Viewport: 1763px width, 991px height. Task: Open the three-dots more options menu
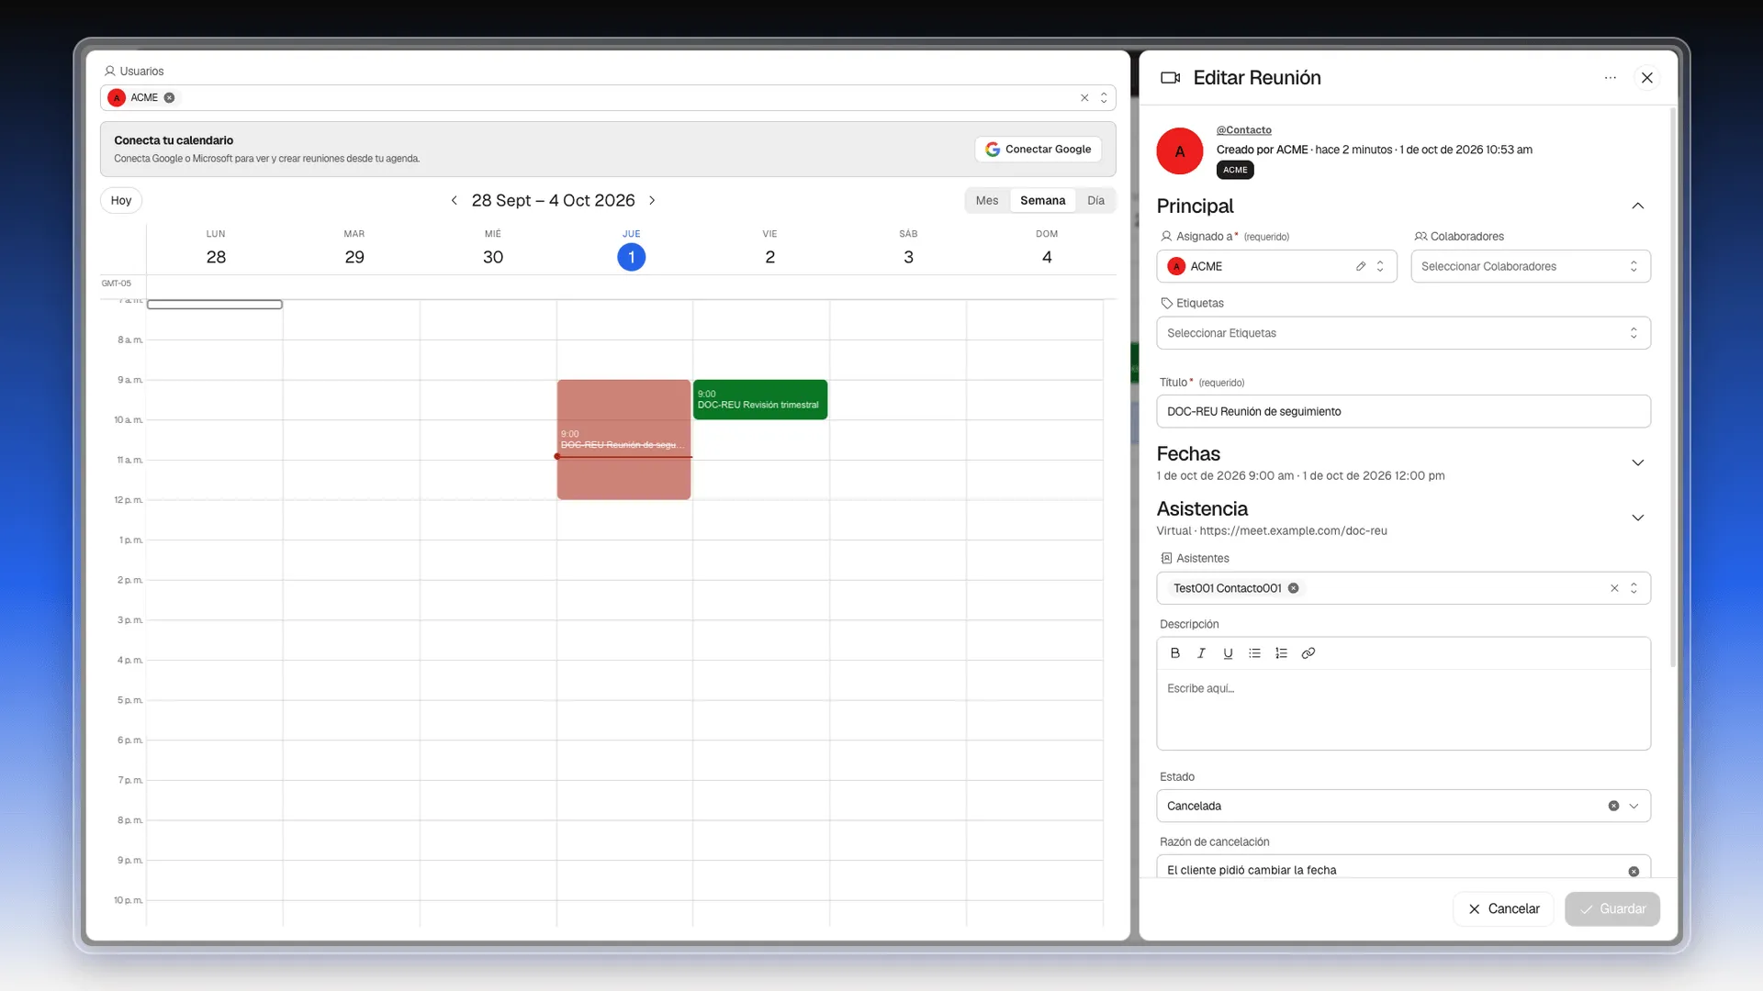tap(1610, 78)
